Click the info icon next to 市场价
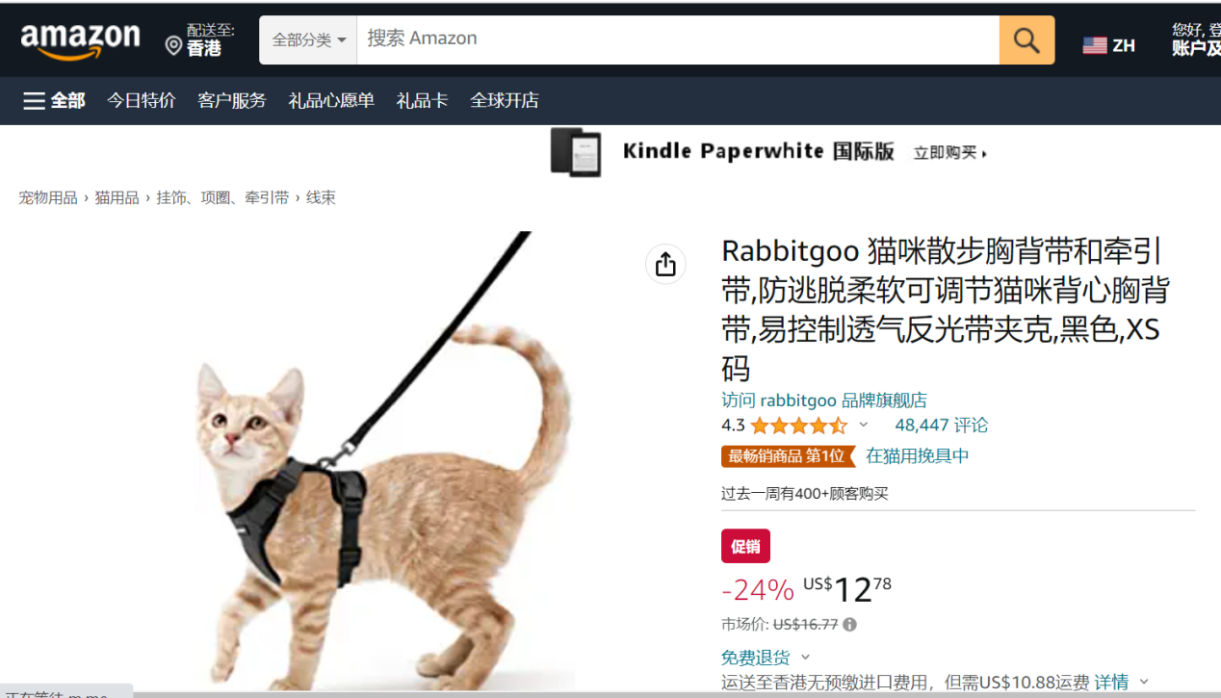The width and height of the screenshot is (1221, 698). tap(849, 625)
